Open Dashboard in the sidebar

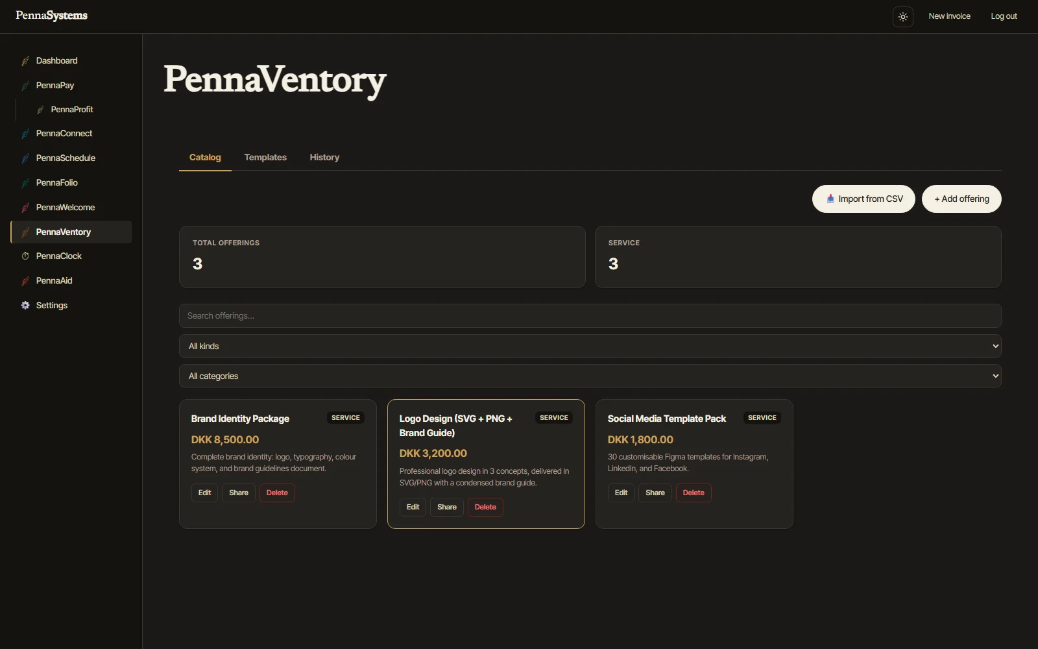pyautogui.click(x=71, y=61)
